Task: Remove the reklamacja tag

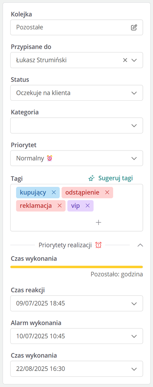Action: [60, 206]
